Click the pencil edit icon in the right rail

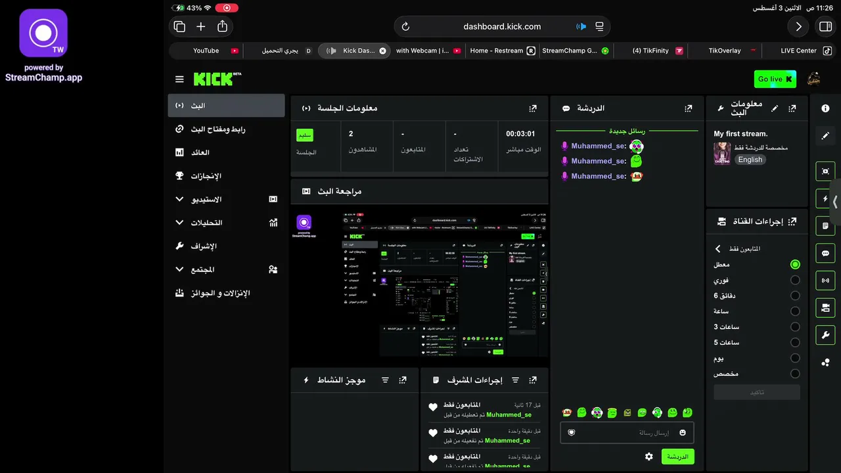pos(825,135)
